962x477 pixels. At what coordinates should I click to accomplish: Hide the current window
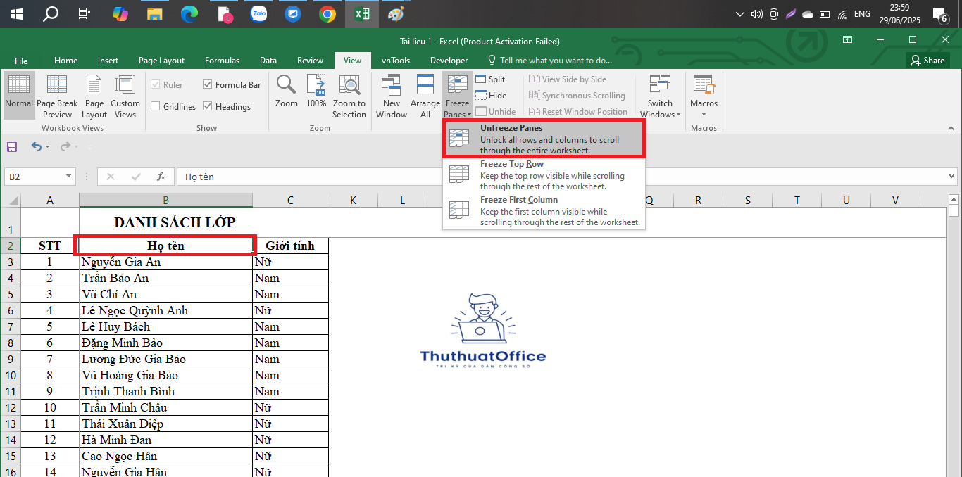coord(491,96)
